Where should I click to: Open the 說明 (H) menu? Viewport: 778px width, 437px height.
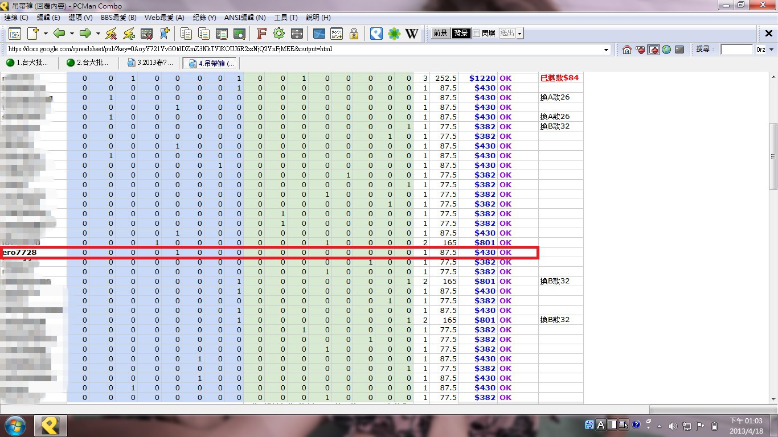(318, 18)
